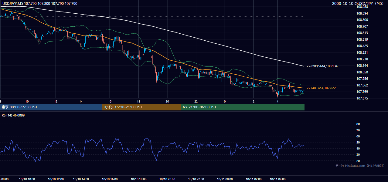Click the bottom time label 10/10 12:00
The height and width of the screenshot is (182, 388).
56,179
